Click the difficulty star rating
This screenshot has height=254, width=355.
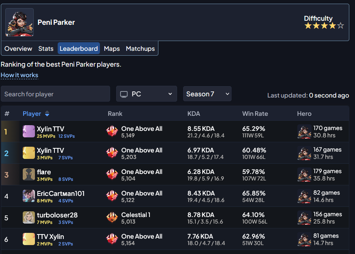click(x=324, y=26)
